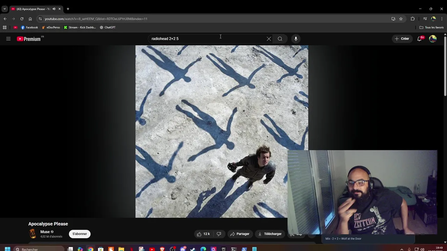Close the Apocalypse Please tab
Screen dimensions: 447x251
pyautogui.click(x=59, y=9)
